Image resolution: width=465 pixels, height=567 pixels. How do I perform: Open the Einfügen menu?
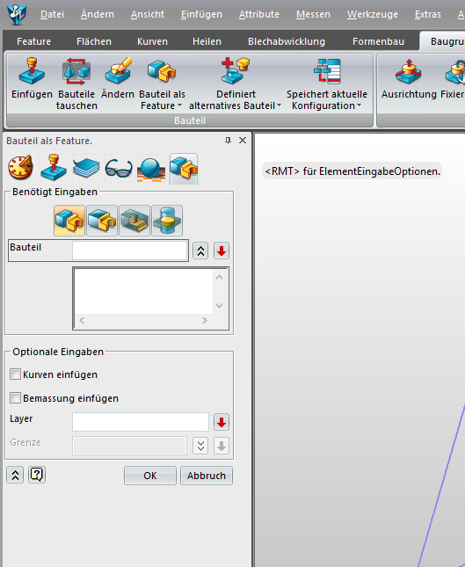(x=201, y=14)
